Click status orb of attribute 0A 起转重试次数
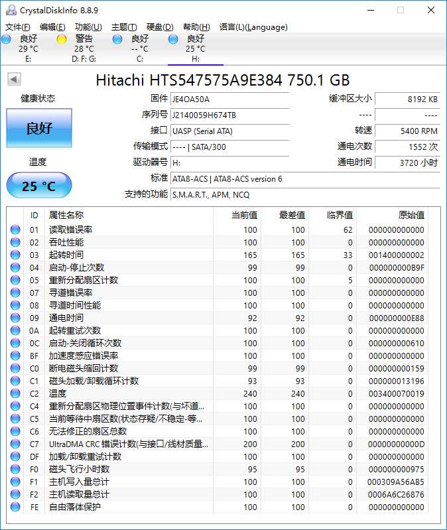447x530 pixels. [x=15, y=330]
